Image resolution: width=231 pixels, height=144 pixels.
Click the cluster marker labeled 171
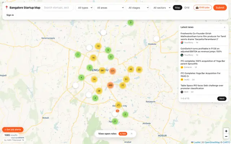point(113,71)
